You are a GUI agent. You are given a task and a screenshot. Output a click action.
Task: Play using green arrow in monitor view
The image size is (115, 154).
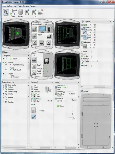click(x=17, y=33)
